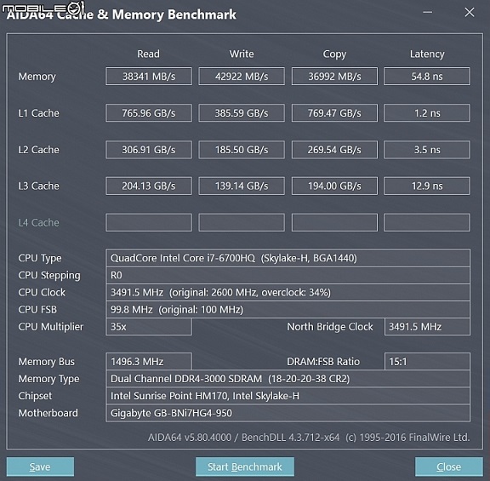490x481 pixels.
Task: Close the benchmark dialog via Close button
Action: pos(449,467)
